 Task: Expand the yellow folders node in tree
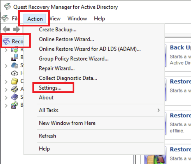(6, 82)
